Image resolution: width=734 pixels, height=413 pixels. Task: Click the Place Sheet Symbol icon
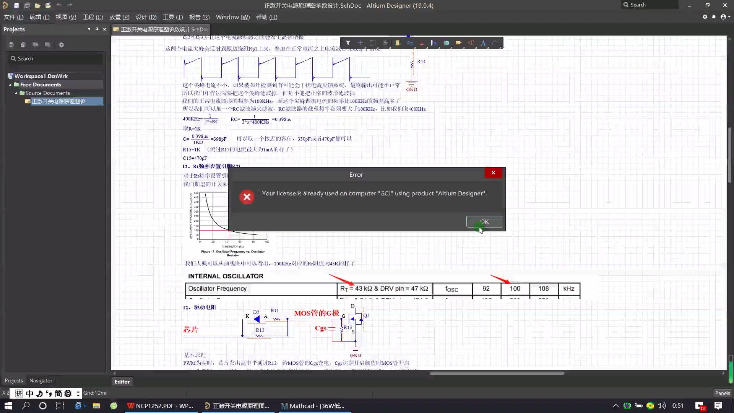pos(447,43)
